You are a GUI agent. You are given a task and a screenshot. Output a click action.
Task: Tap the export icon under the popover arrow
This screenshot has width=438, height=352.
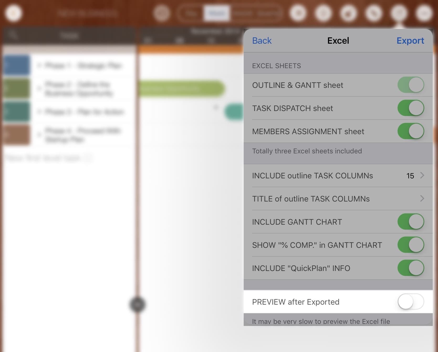399,13
